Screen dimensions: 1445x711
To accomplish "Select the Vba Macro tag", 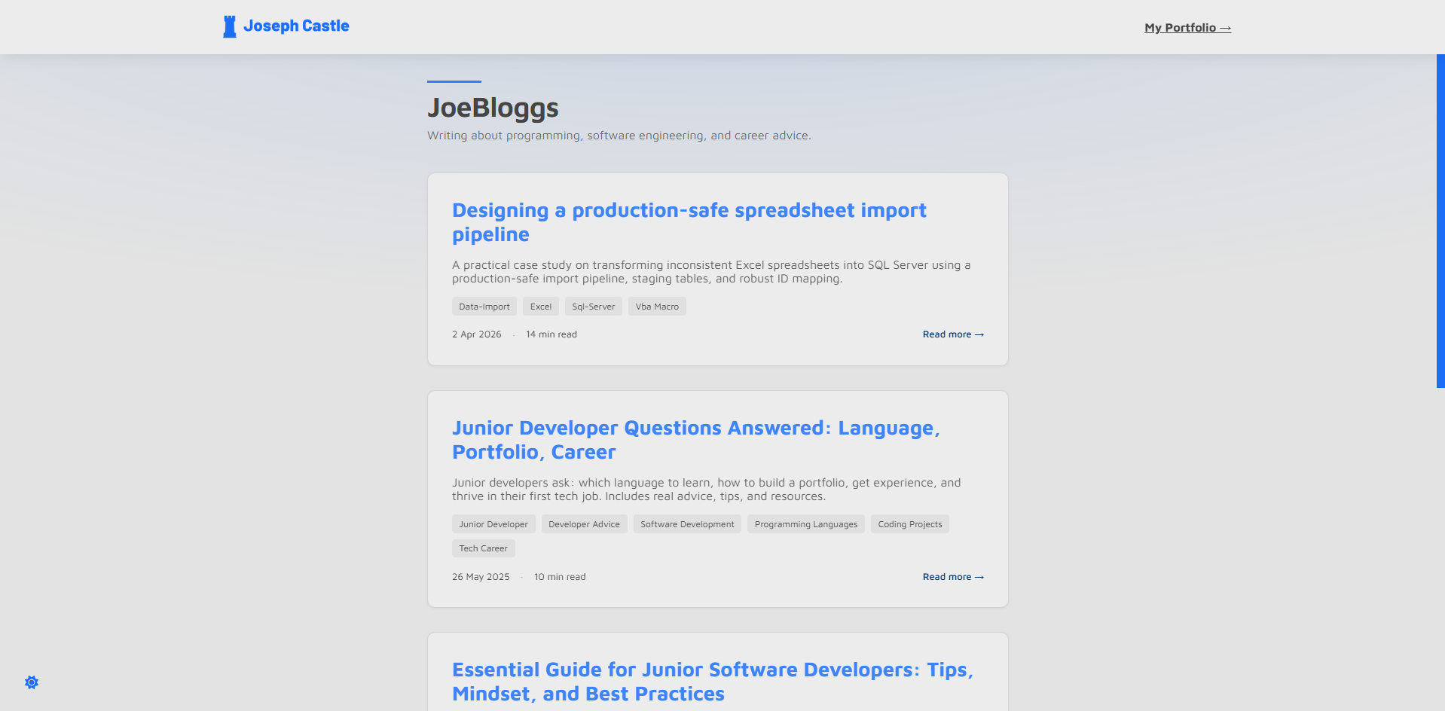I will (x=657, y=307).
